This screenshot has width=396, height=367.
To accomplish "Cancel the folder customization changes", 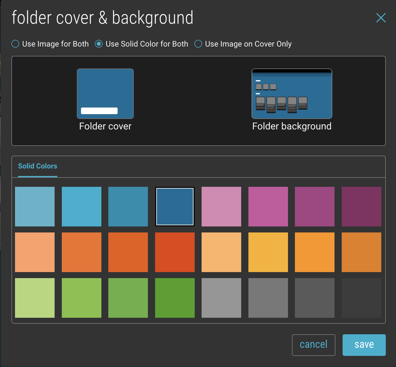I will [x=313, y=345].
